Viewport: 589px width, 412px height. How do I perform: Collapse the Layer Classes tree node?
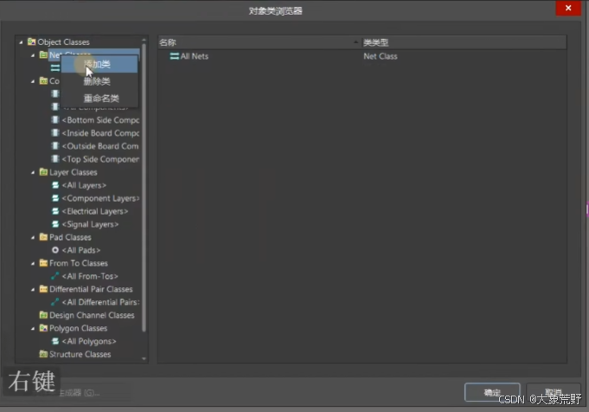pos(33,172)
